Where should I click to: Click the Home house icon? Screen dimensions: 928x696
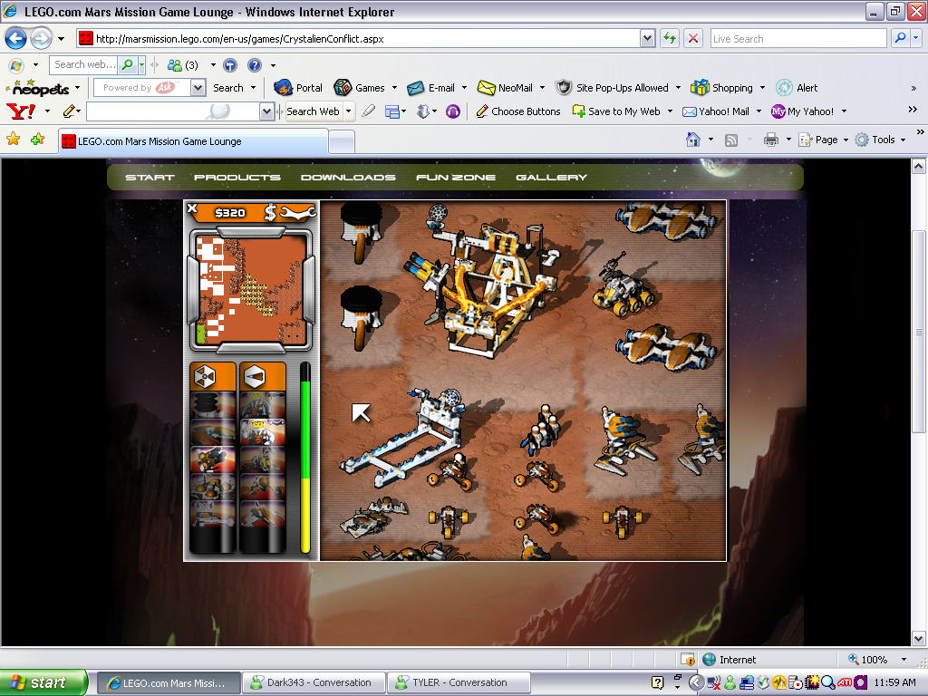click(693, 140)
